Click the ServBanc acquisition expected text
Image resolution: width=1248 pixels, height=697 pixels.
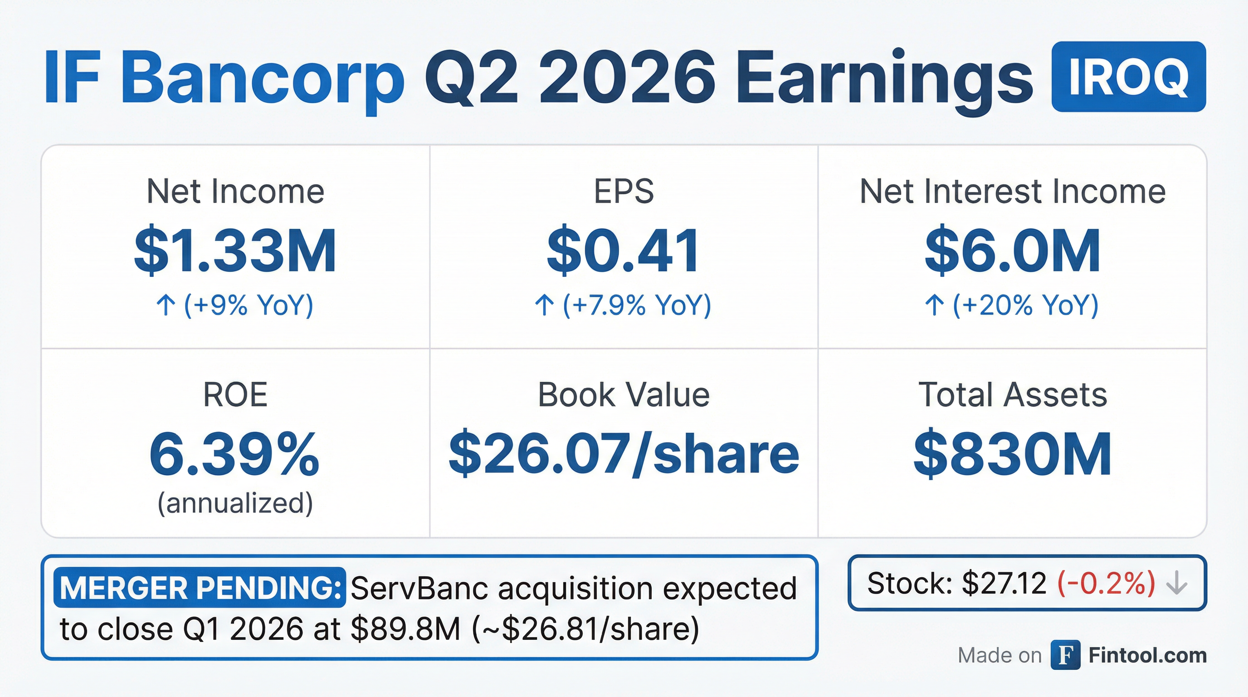(574, 589)
